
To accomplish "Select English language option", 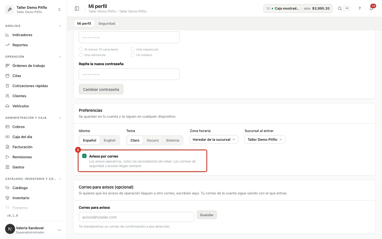I will click(110, 140).
